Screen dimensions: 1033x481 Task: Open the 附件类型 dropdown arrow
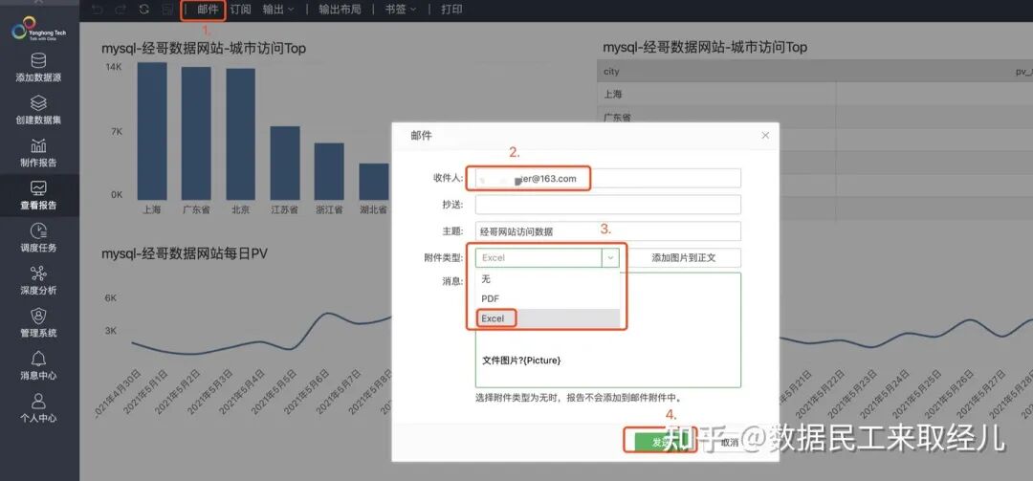pos(610,257)
